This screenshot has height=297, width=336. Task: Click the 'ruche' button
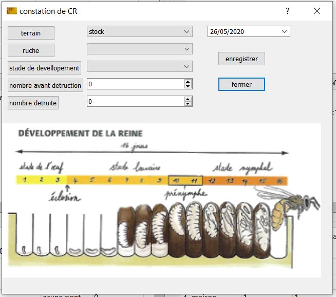(31, 50)
